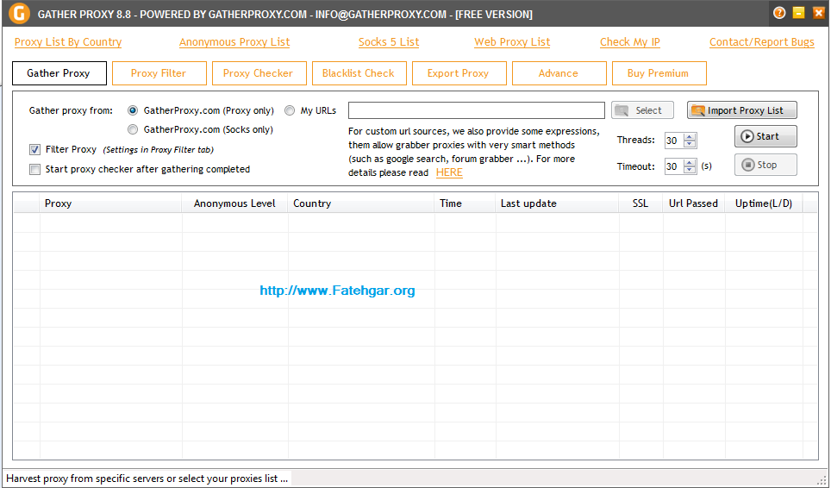Sort by Last update column header

[557, 203]
